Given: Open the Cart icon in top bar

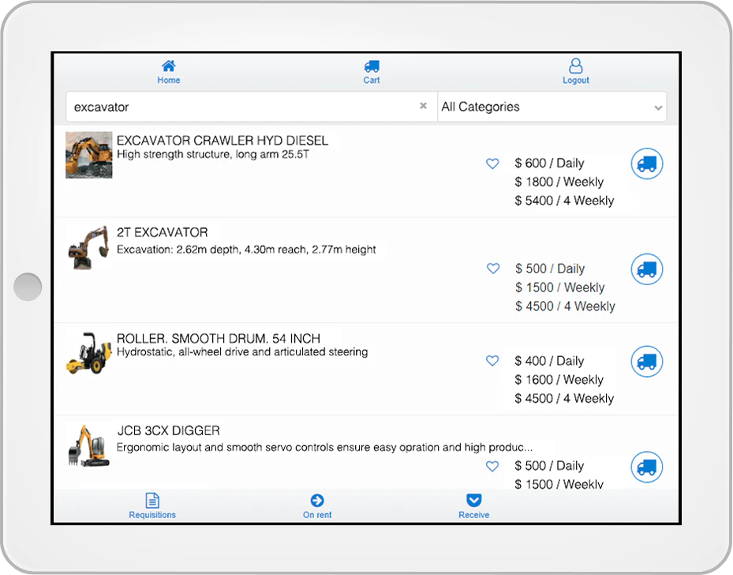Looking at the screenshot, I should (x=372, y=72).
